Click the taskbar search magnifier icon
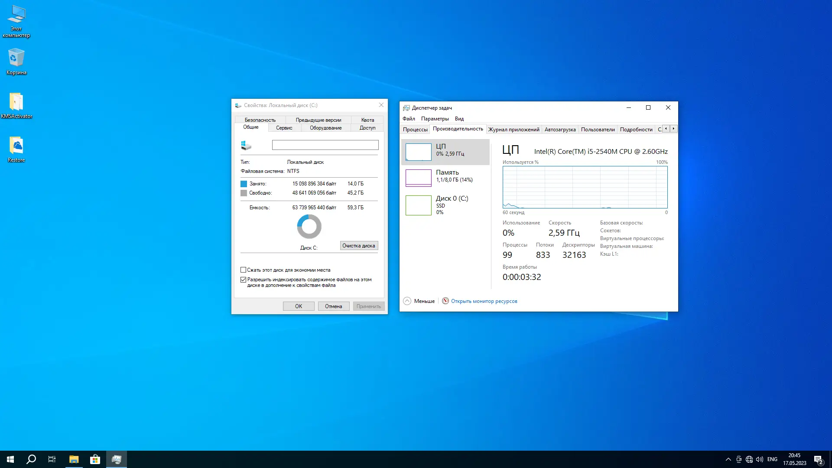This screenshot has height=468, width=832. click(31, 459)
